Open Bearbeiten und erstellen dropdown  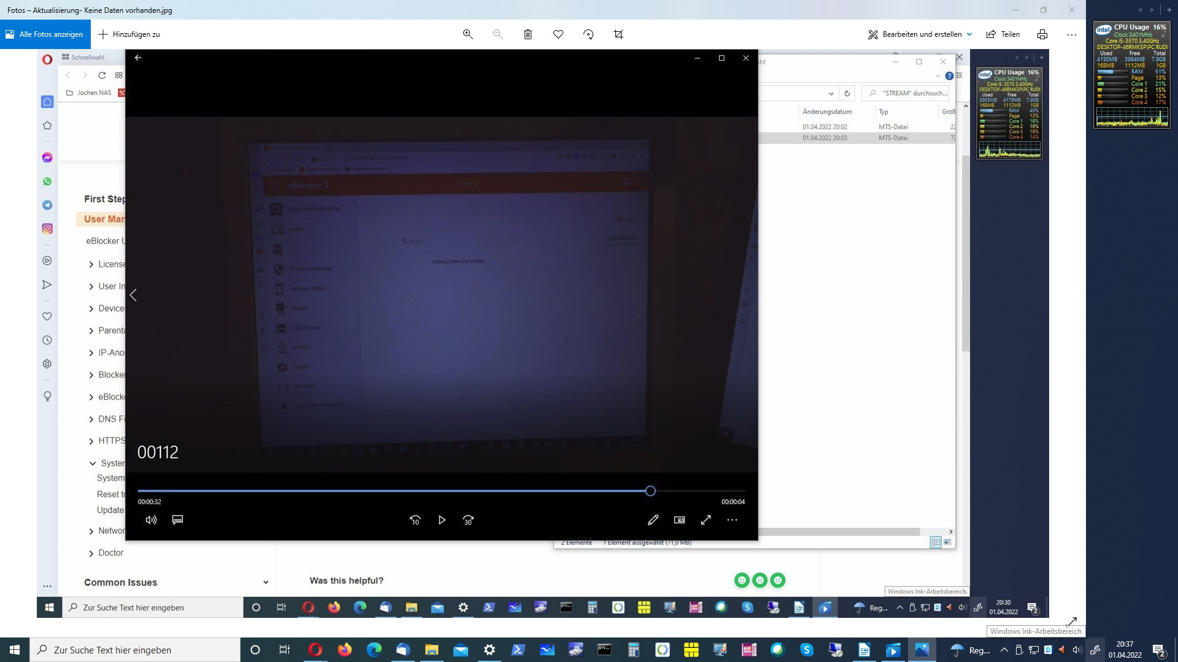[x=920, y=34]
